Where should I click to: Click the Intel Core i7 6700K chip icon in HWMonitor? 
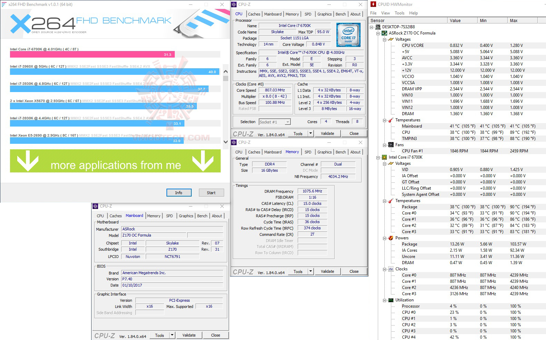point(384,157)
